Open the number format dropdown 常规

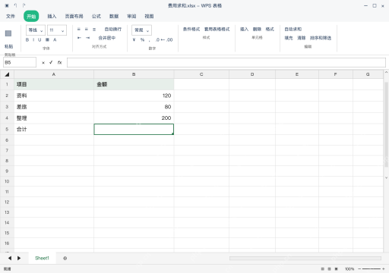(x=141, y=30)
